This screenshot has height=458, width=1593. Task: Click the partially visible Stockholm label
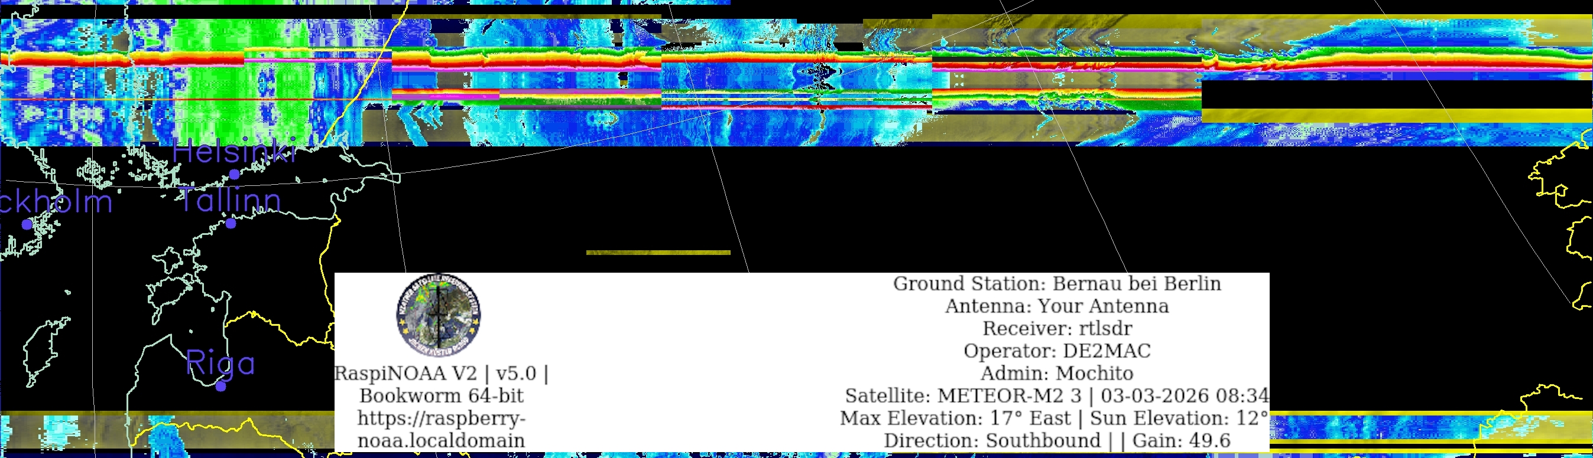(x=56, y=202)
